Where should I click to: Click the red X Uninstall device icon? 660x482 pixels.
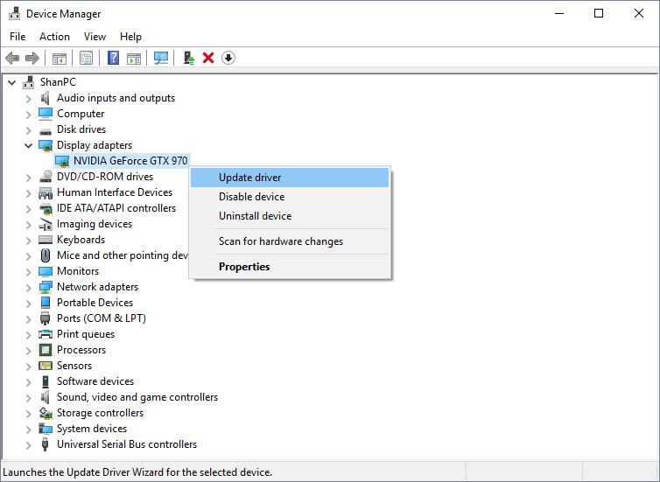click(208, 58)
